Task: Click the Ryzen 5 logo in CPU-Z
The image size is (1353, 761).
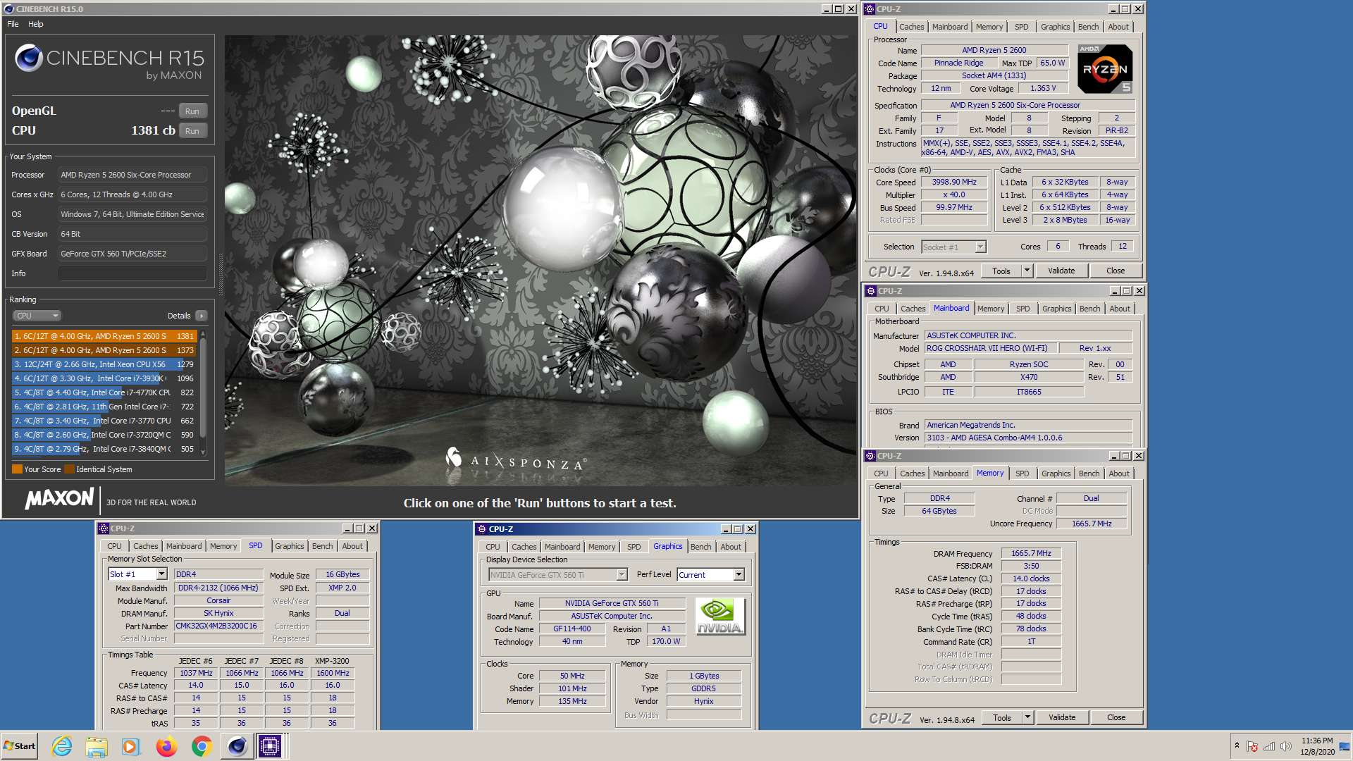Action: coord(1105,69)
